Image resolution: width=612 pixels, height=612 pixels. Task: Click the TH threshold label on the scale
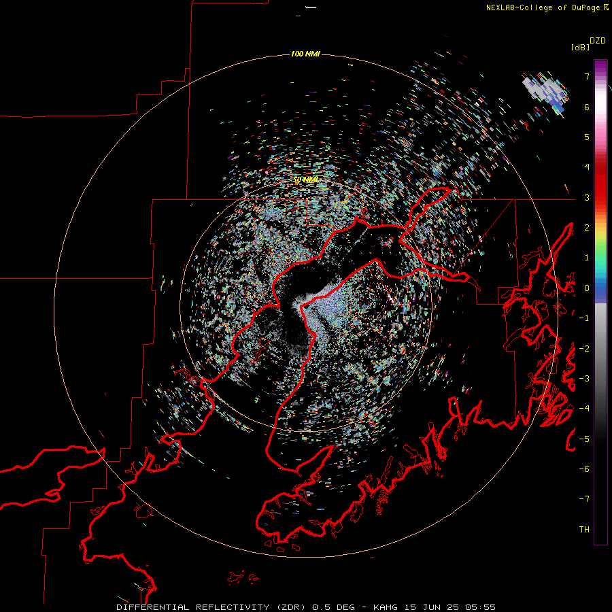584,530
